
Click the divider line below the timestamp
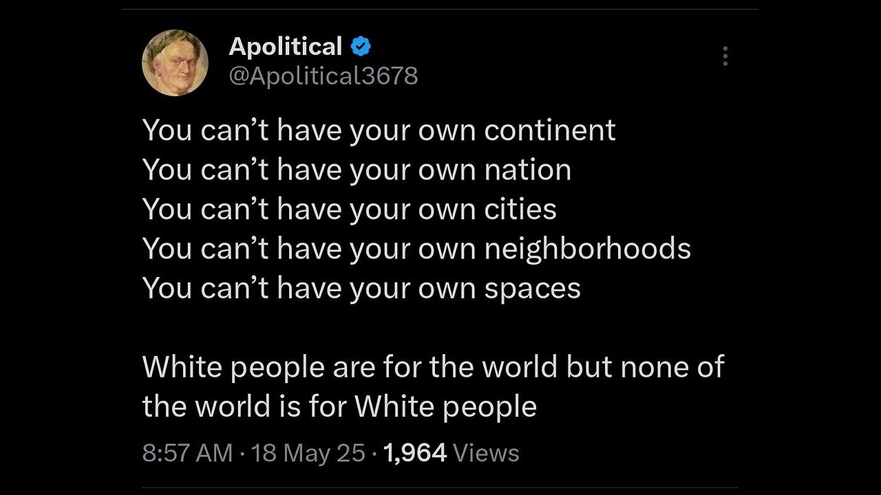point(440,487)
